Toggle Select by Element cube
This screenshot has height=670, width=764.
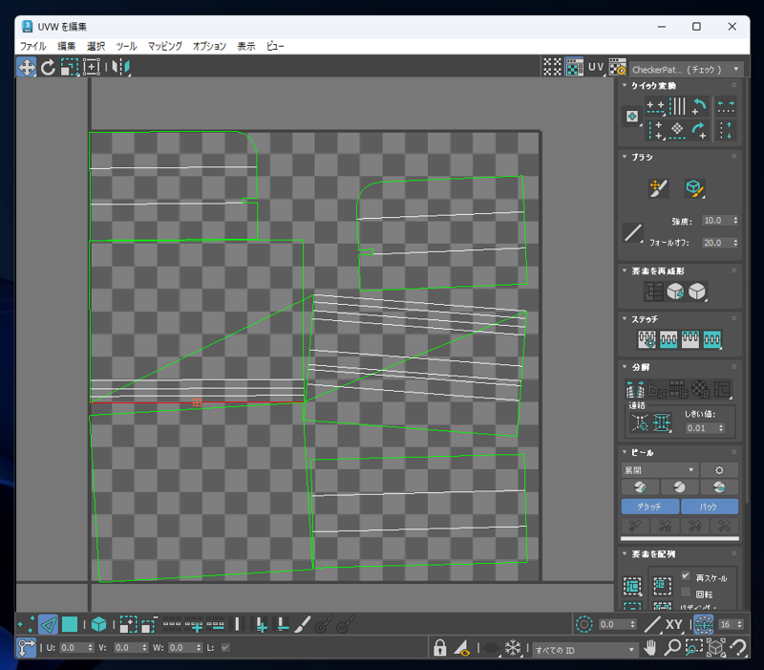point(99,624)
